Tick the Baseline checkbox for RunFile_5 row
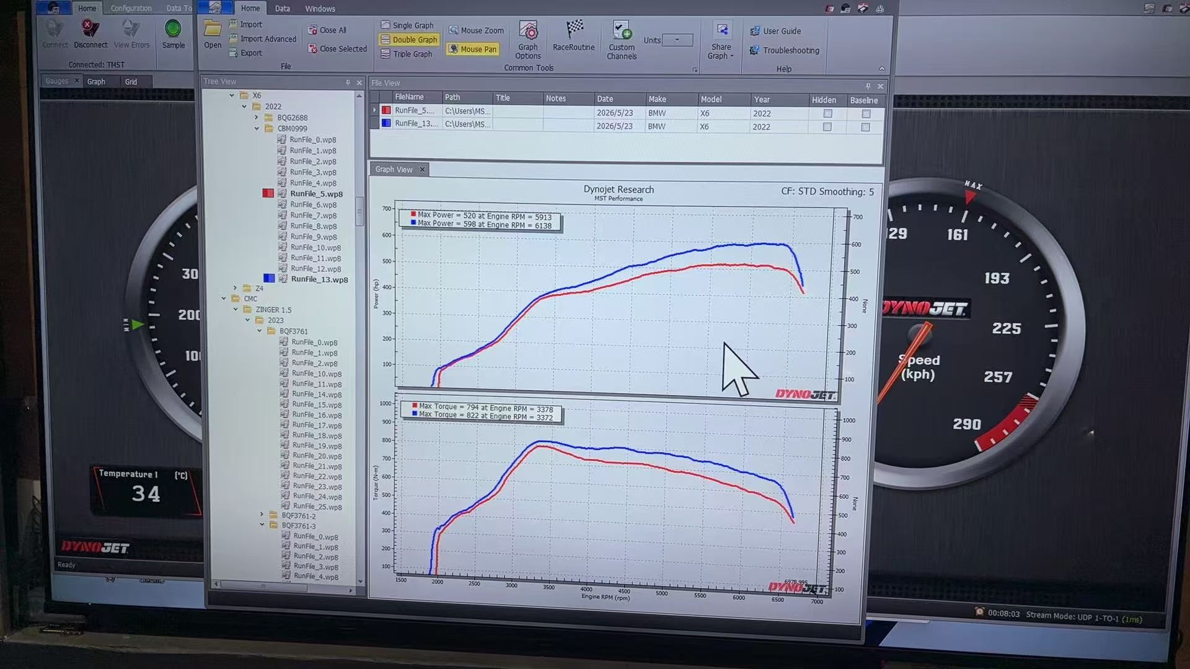This screenshot has width=1190, height=669. [x=866, y=114]
